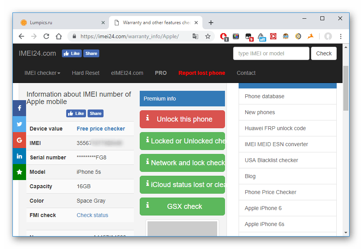The height and width of the screenshot is (249, 362).
Task: Open the Hard Reset menu item
Action: point(86,73)
